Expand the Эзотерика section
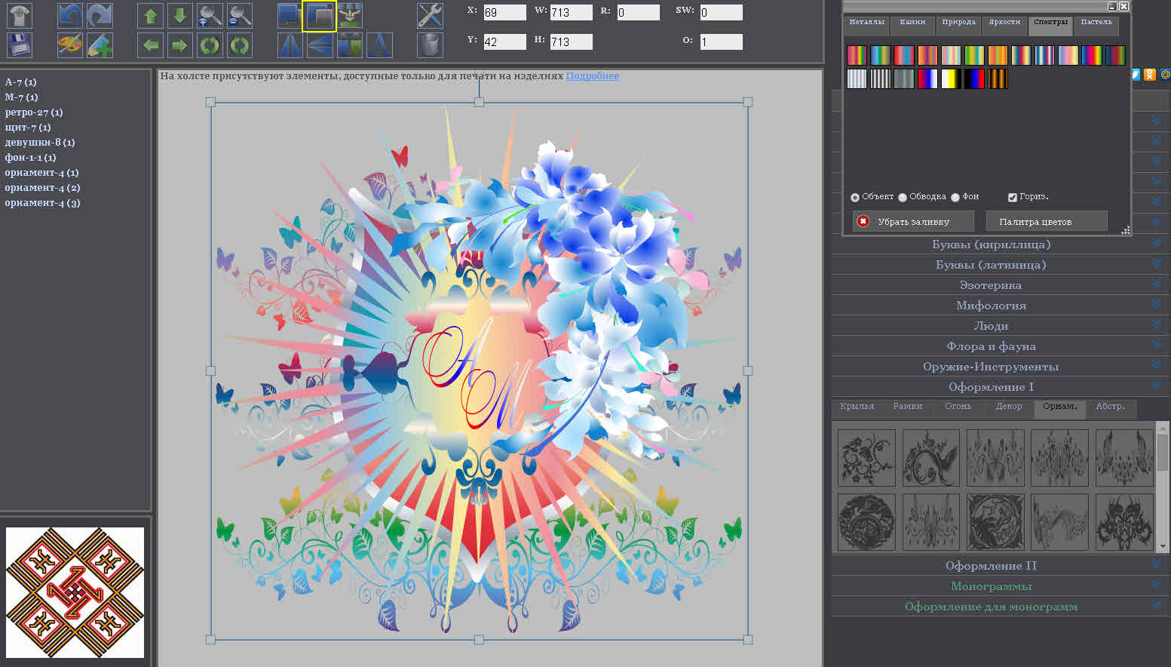Viewport: 1171px width, 667px height. (1001, 285)
